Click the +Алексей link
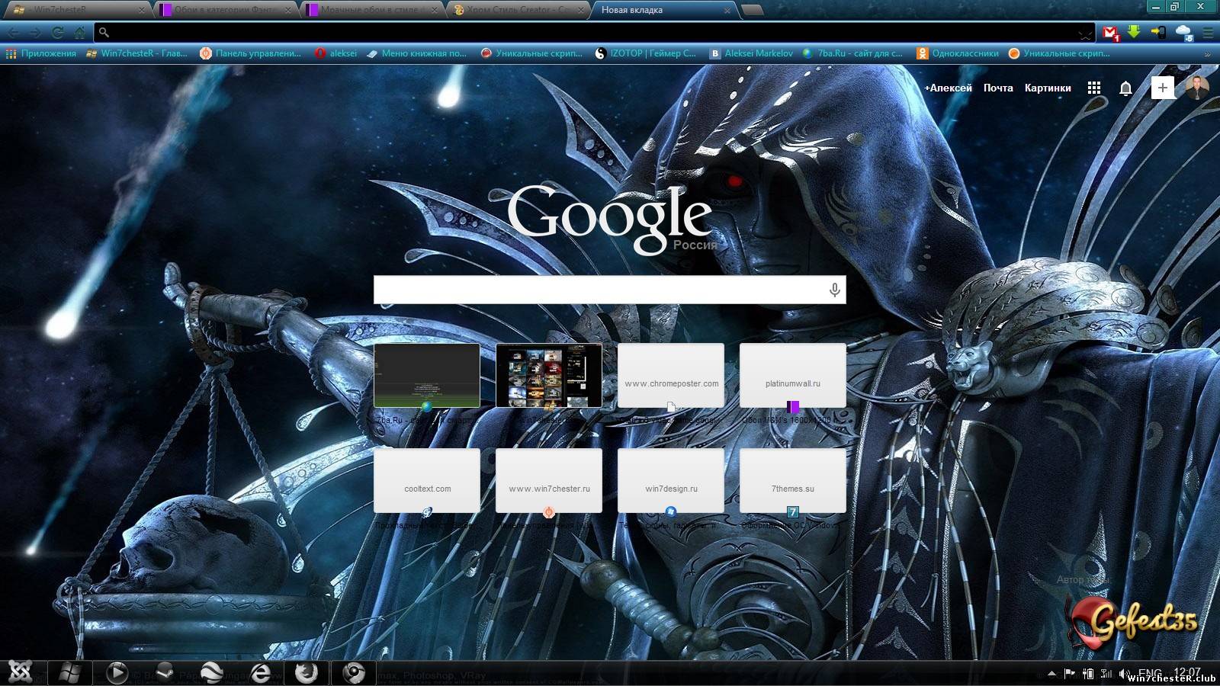This screenshot has height=686, width=1220. click(x=948, y=88)
